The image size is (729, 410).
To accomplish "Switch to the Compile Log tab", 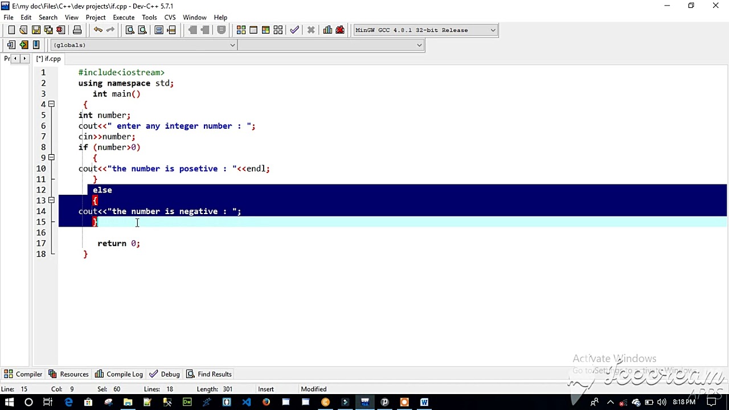I will [x=119, y=374].
